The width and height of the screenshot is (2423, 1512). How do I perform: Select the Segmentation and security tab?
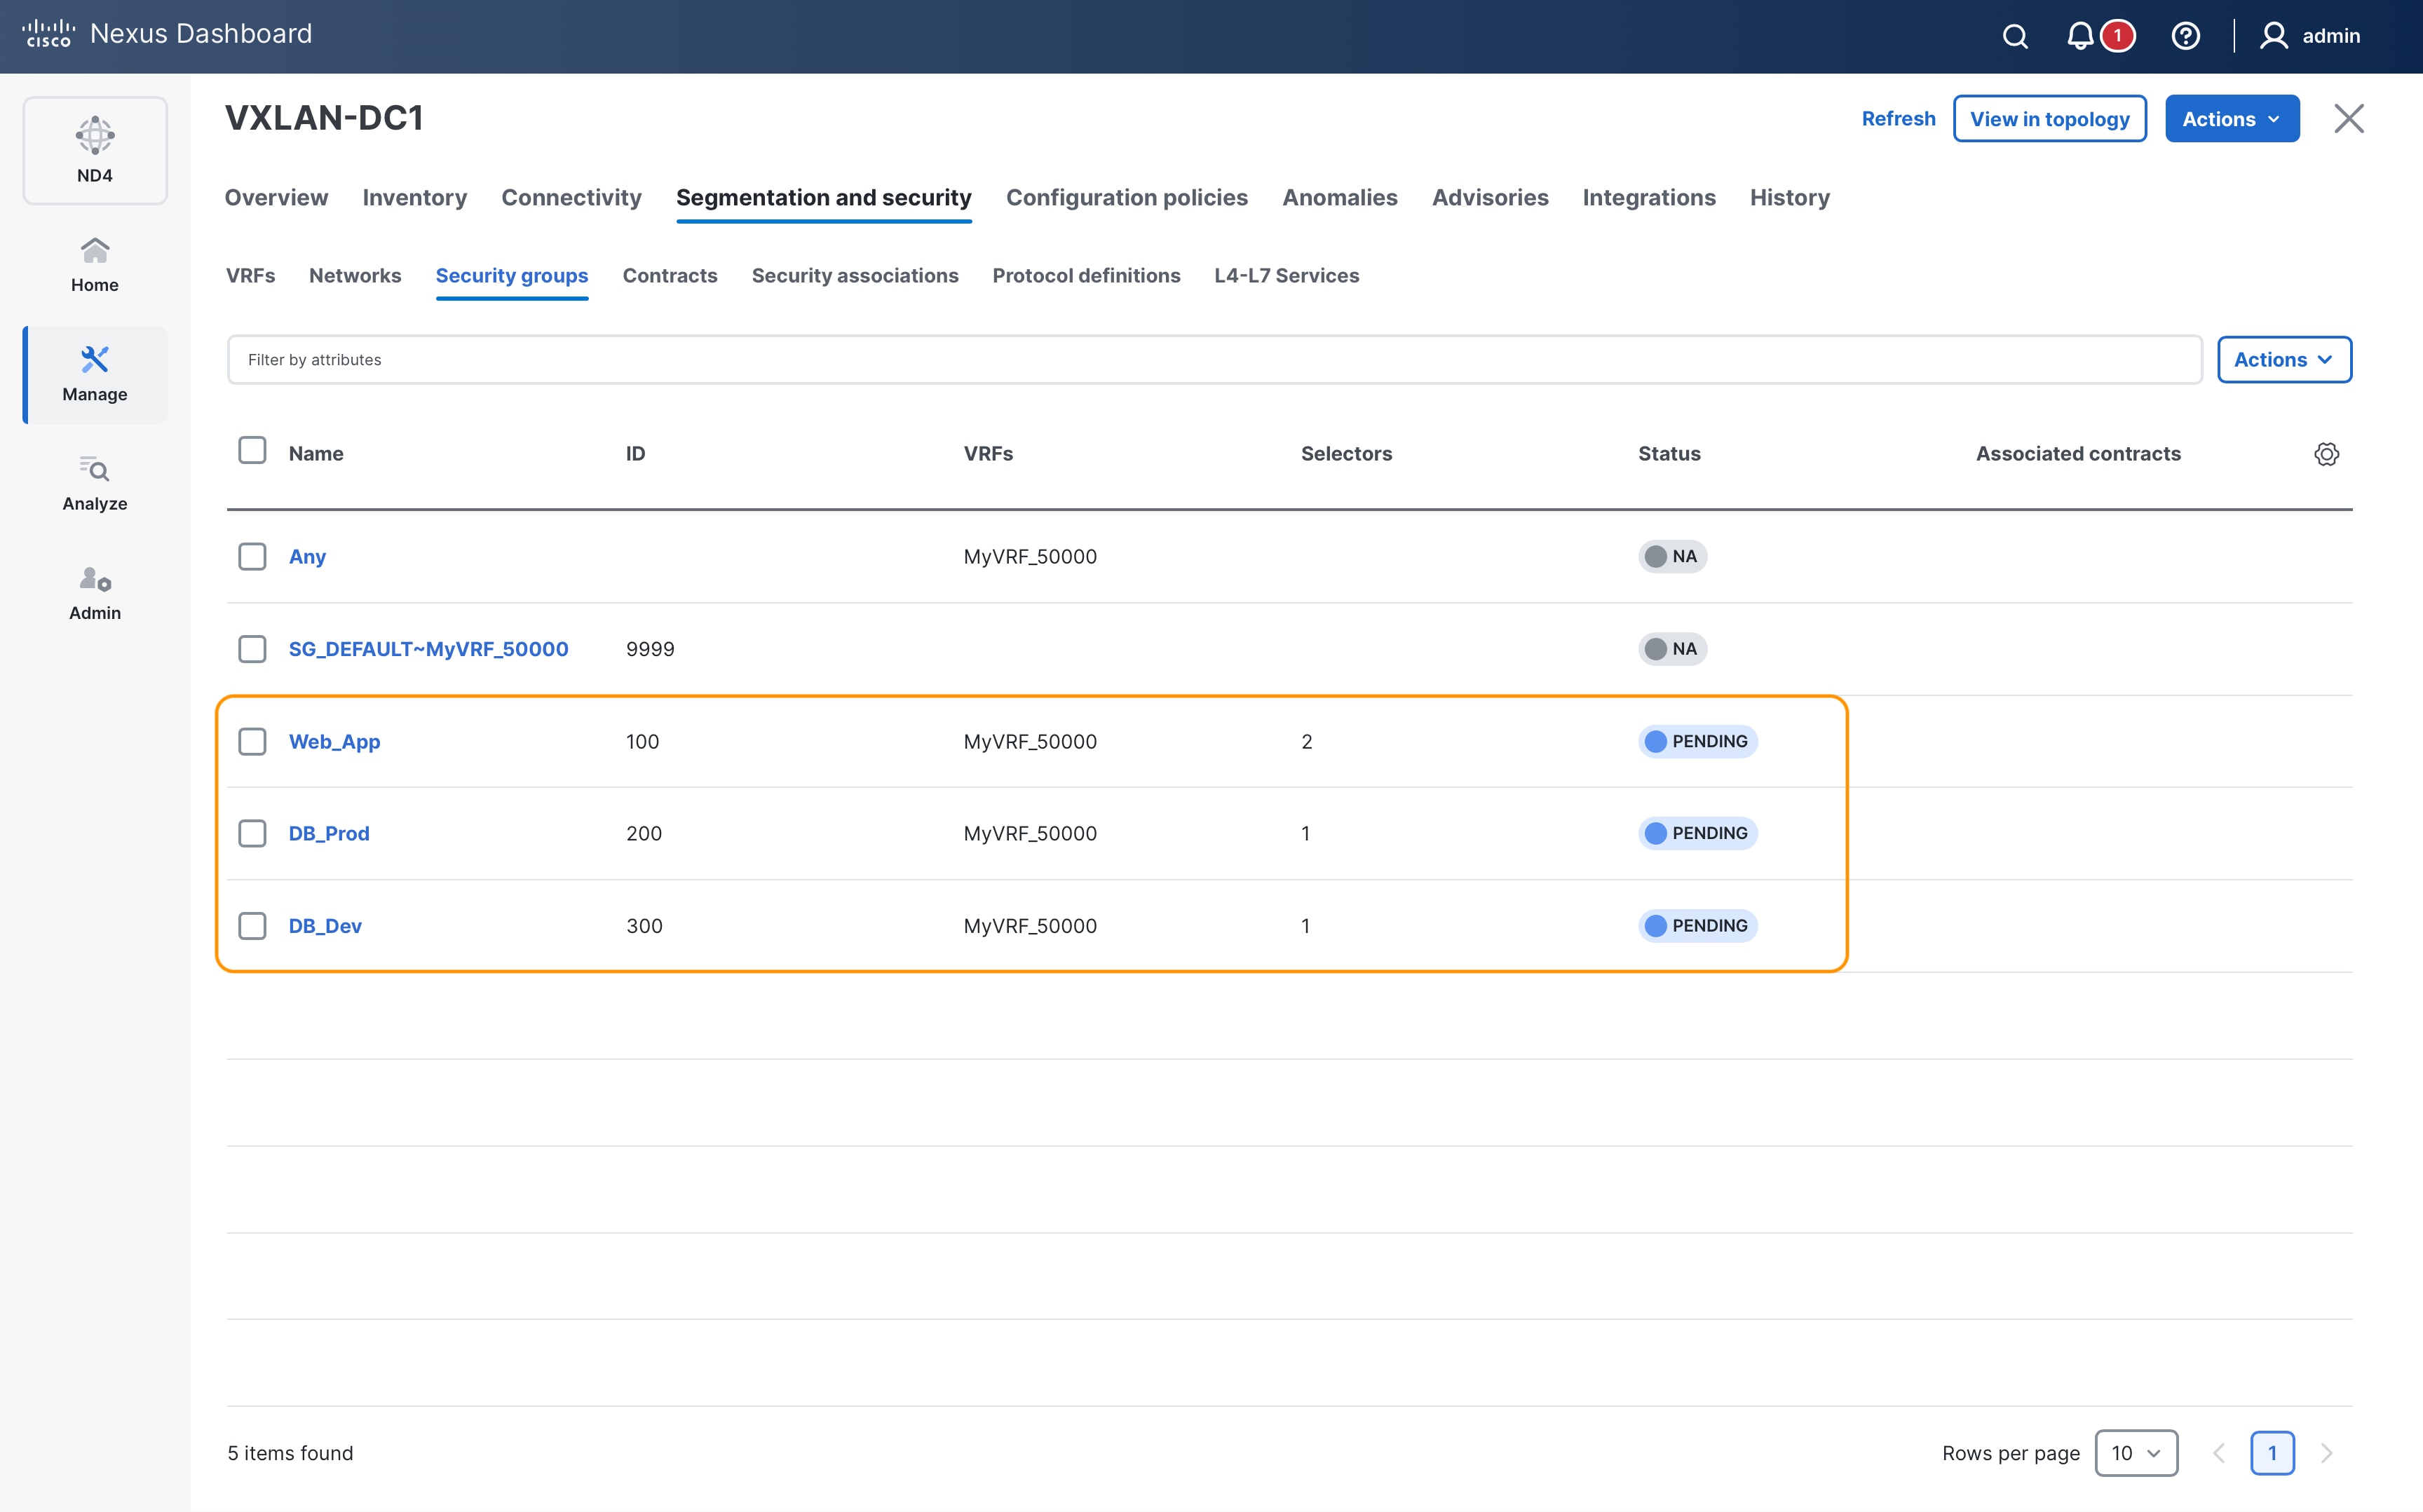(823, 197)
